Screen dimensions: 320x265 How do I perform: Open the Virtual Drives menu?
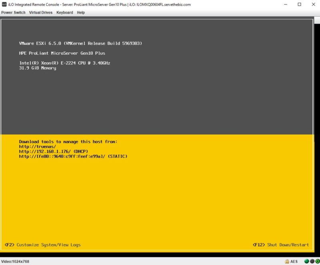pyautogui.click(x=41, y=12)
